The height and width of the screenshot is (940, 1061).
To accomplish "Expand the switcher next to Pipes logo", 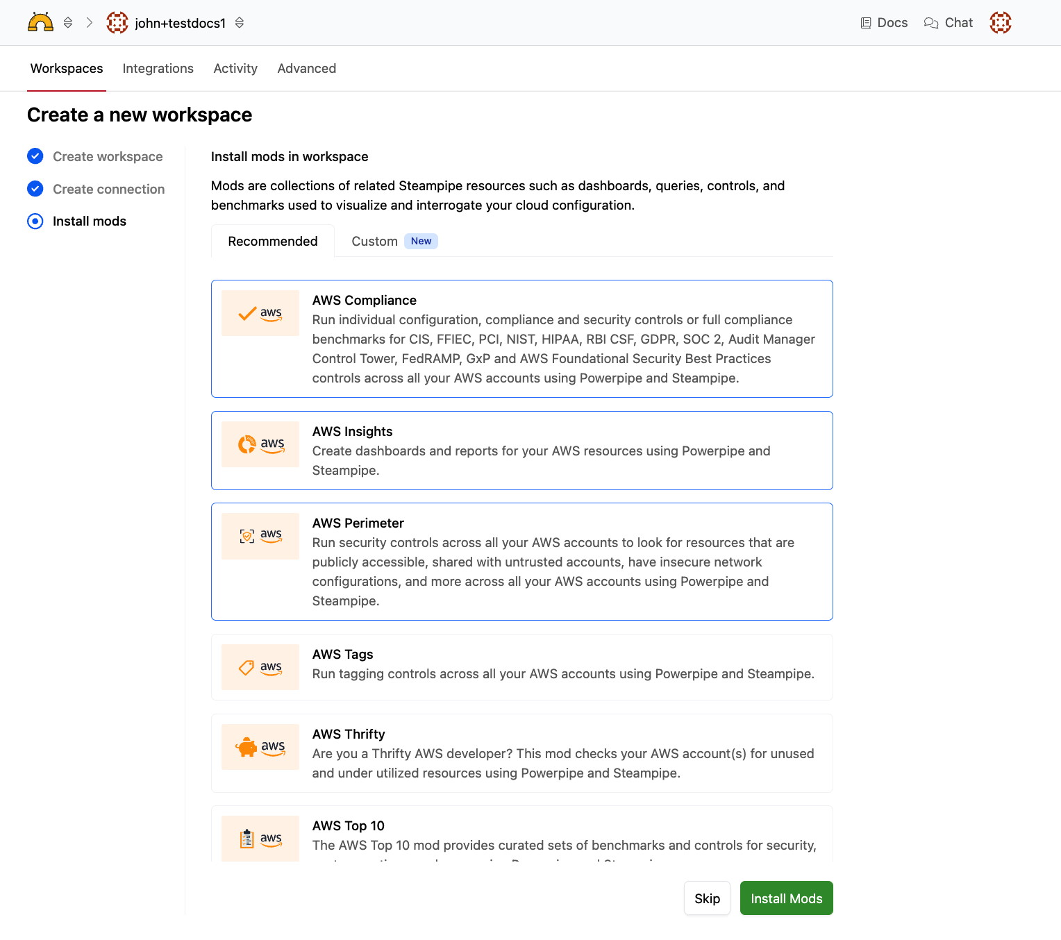I will (x=68, y=23).
